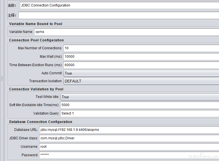Click the 'Transaction Isolation:' label
Image resolution: width=219 pixels, height=161 pixels.
(x=46, y=81)
